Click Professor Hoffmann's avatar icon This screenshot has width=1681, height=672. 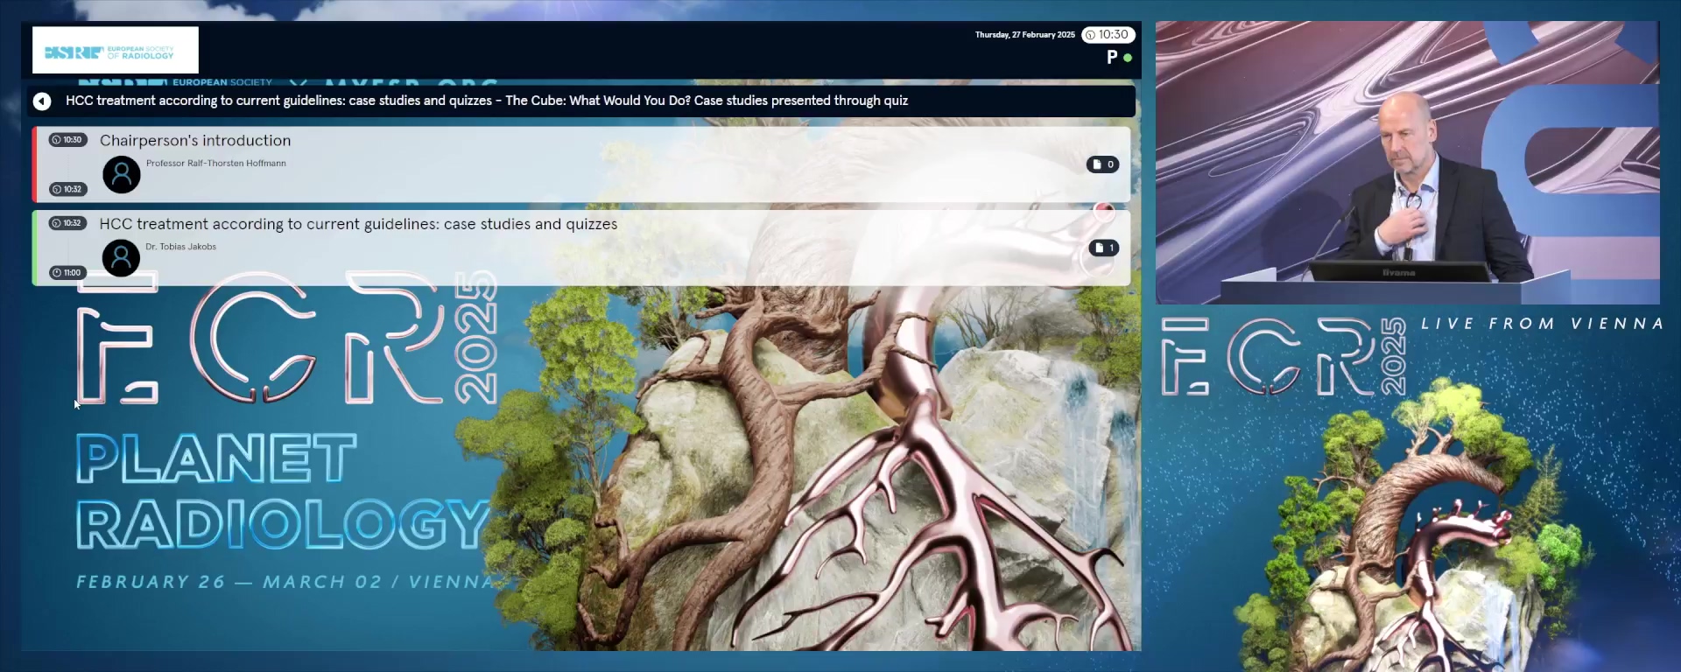tap(122, 175)
